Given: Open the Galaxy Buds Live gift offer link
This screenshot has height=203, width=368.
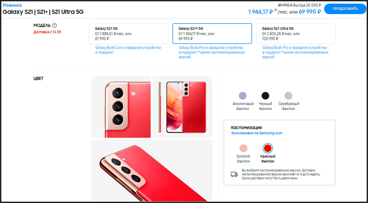Looking at the screenshot, I should pyautogui.click(x=128, y=50).
